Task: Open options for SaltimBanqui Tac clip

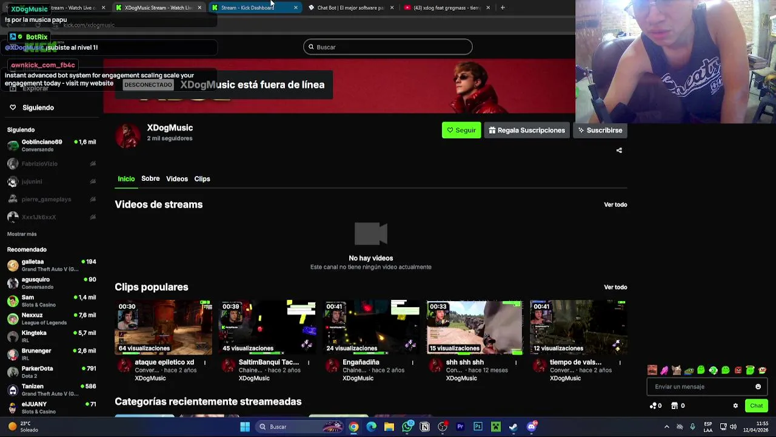Action: [309, 363]
